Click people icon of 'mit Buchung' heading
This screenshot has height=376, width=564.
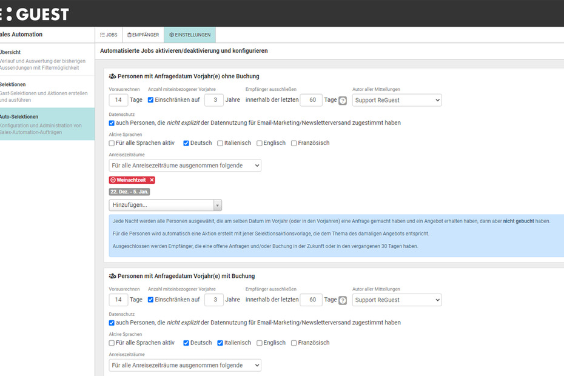tap(113, 276)
